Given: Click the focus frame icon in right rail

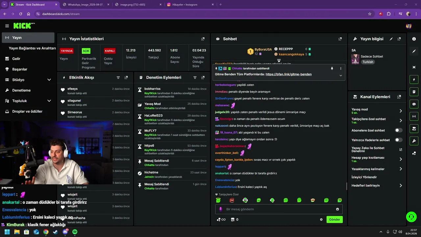Looking at the screenshot, I should click(414, 67).
